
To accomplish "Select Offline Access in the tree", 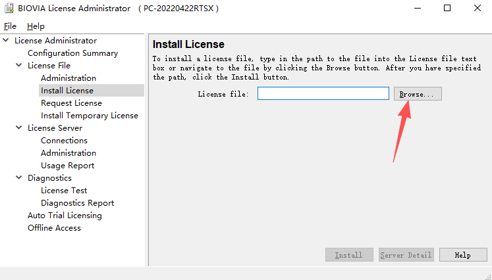I will tap(54, 228).
